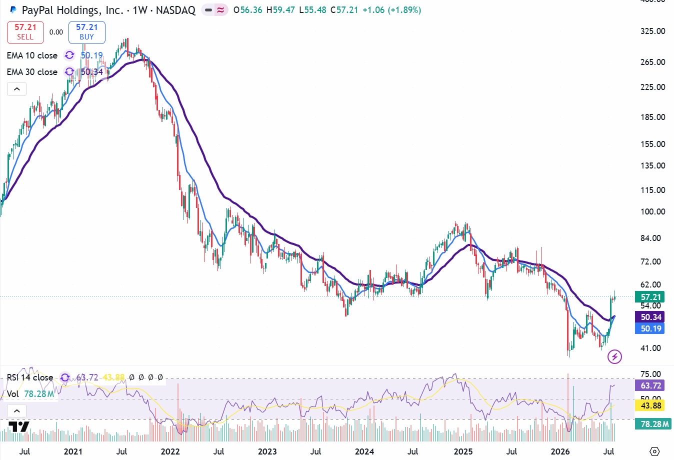Select the EMA 30 legend value 50.34
The width and height of the screenshot is (674, 460).
point(92,72)
